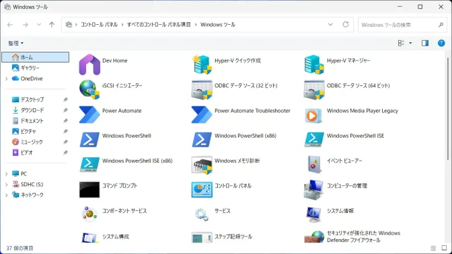Expand the address bar history dropdown
Viewport: 452px width, 254px height.
pos(330,25)
